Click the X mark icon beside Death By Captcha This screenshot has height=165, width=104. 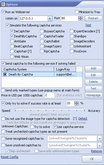(5, 74)
